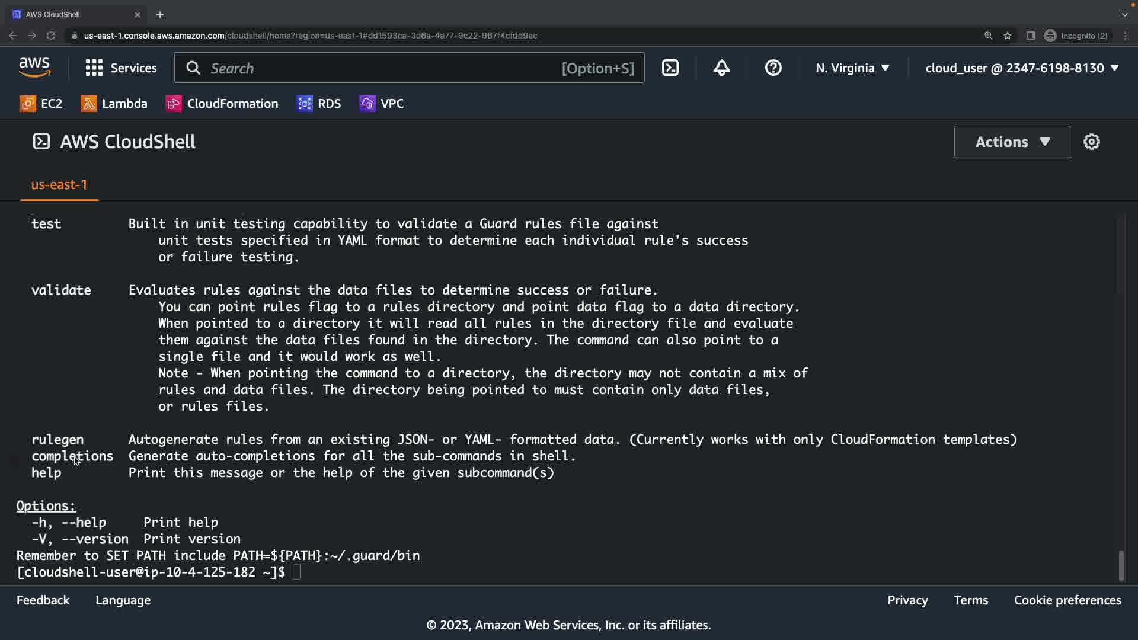Open the Feedback link

click(x=43, y=600)
